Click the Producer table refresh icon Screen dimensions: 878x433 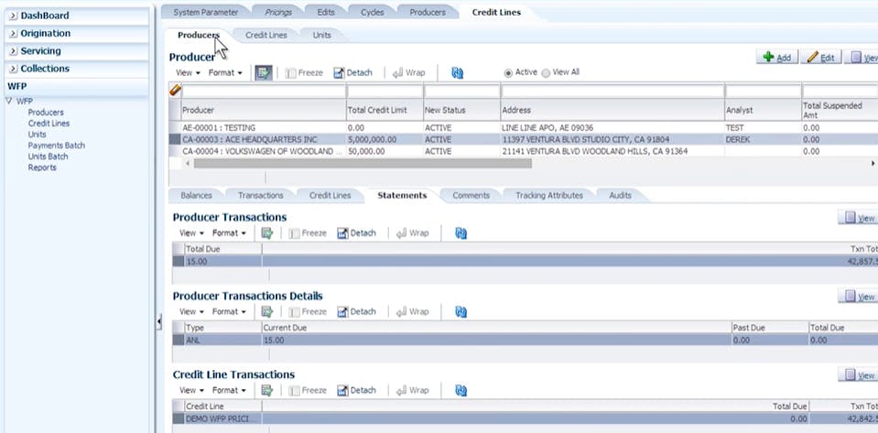pos(458,72)
